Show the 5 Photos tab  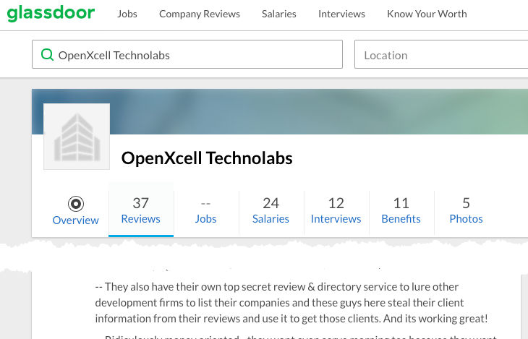coord(467,210)
